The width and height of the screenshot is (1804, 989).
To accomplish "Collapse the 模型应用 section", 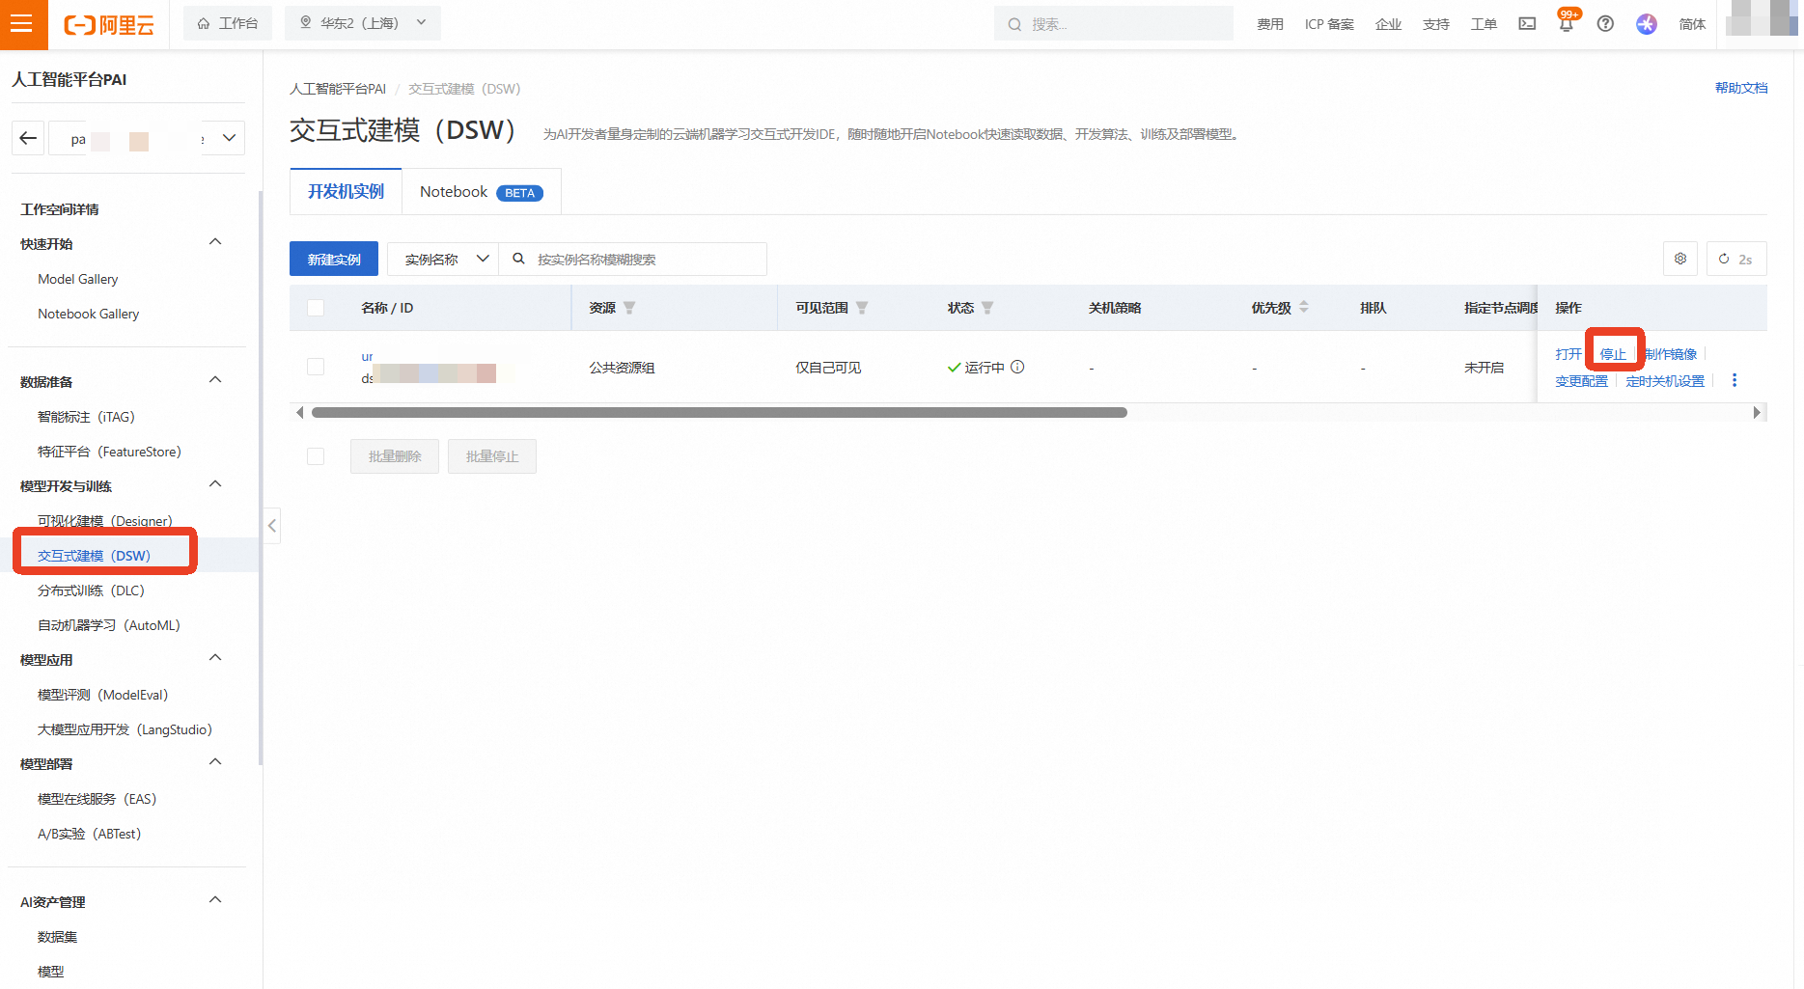I will (215, 658).
